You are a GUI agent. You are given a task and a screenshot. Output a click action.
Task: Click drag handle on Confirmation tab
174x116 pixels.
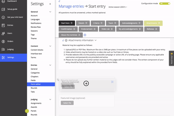pyautogui.click(x=74, y=29)
